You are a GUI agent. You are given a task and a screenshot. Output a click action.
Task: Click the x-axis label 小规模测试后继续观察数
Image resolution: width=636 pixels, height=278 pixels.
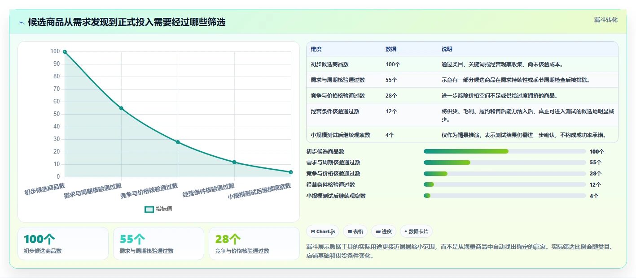tap(259, 192)
